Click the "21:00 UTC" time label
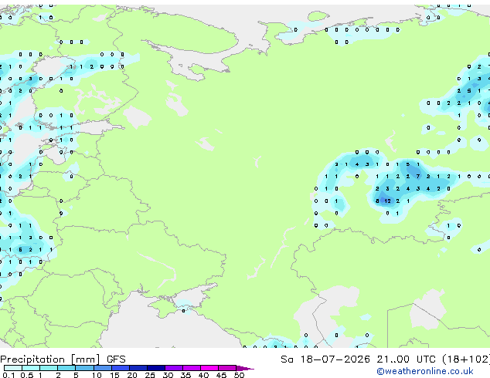490x378 pixels. (x=406, y=359)
